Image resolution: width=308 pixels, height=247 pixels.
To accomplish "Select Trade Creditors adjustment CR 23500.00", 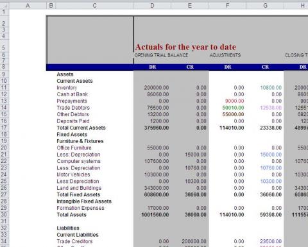I will click(x=271, y=241).
